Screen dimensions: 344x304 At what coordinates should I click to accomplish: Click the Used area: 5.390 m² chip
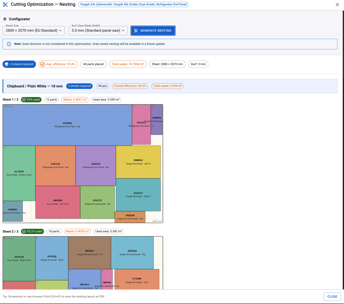(106, 100)
